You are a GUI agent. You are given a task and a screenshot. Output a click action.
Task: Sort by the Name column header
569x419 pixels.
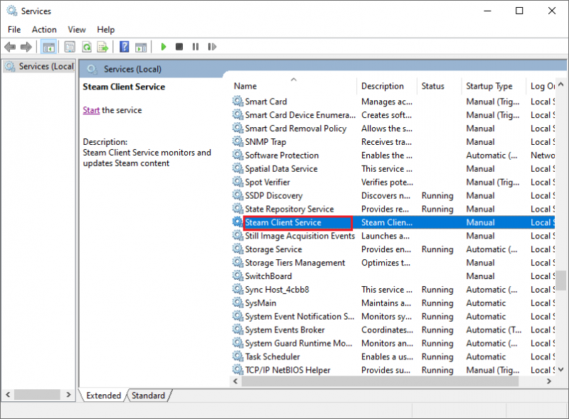point(293,86)
